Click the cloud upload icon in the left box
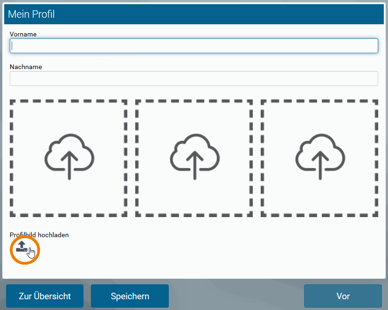The image size is (388, 310). [69, 153]
